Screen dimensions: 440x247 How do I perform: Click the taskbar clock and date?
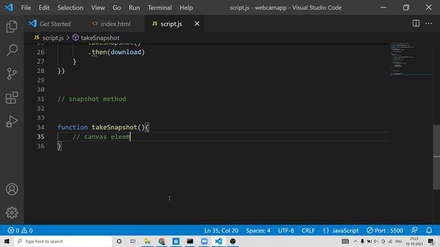[x=414, y=241]
